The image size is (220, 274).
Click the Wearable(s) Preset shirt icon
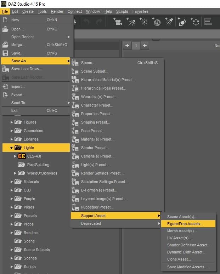click(x=75, y=97)
